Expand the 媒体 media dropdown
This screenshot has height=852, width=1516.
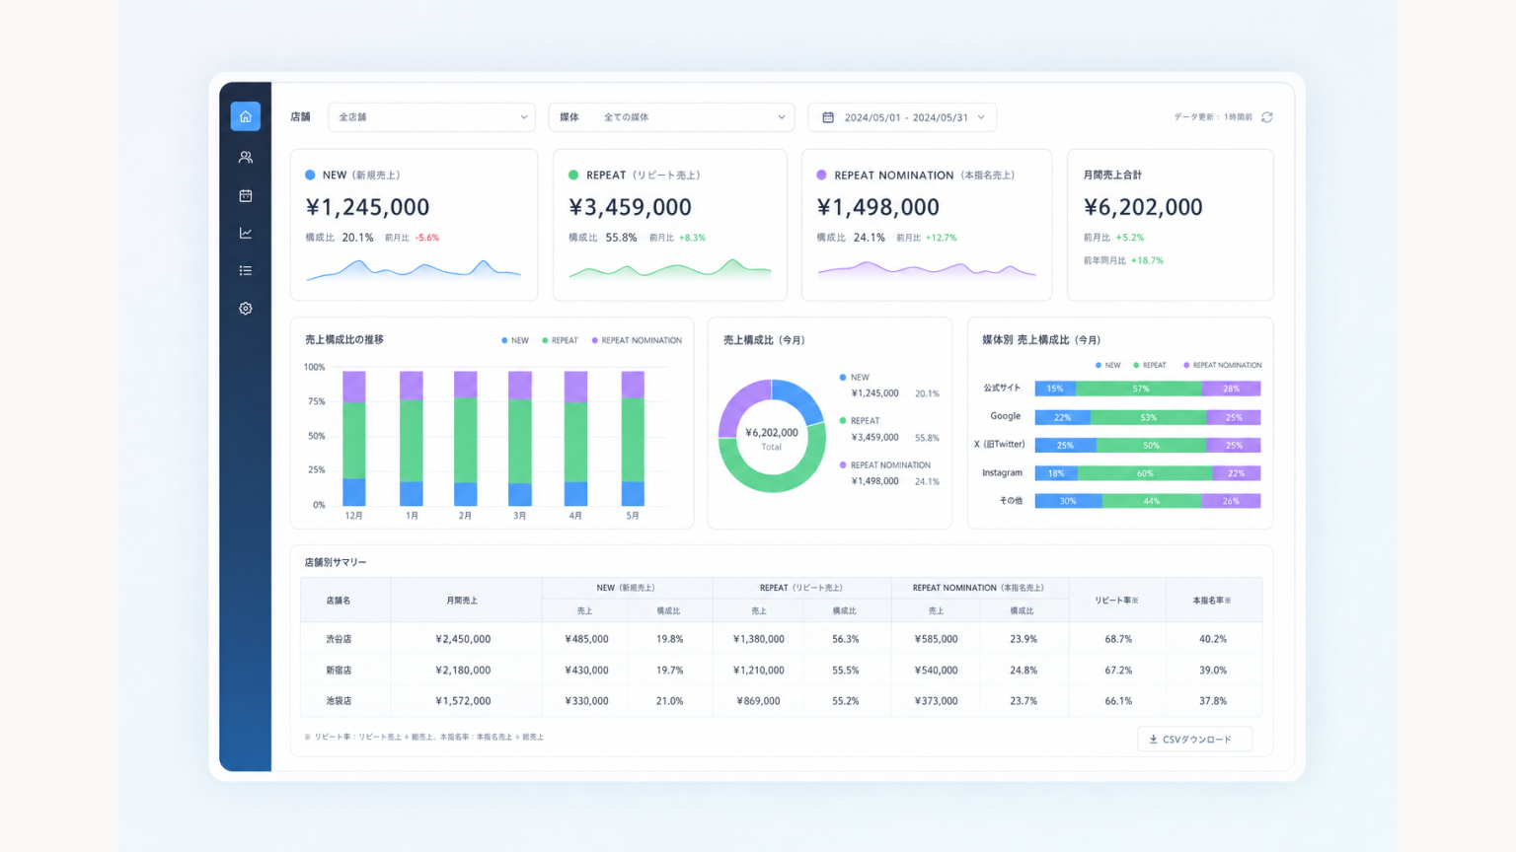(671, 117)
